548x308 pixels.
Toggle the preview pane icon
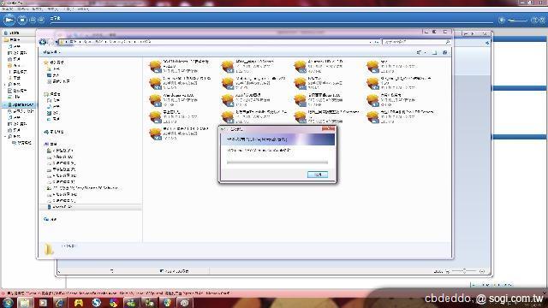[434, 53]
